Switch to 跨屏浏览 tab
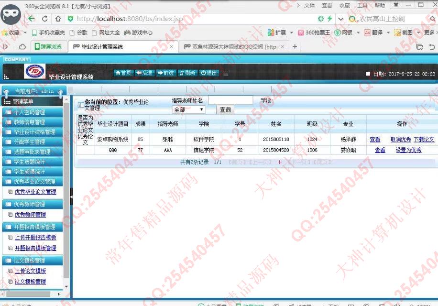This screenshot has height=306, width=438. click(x=48, y=47)
